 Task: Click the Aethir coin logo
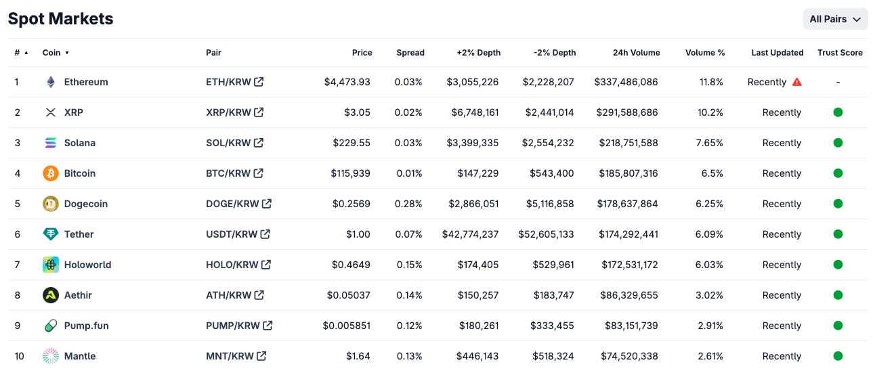point(51,295)
